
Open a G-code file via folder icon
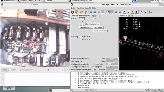click(82, 12)
